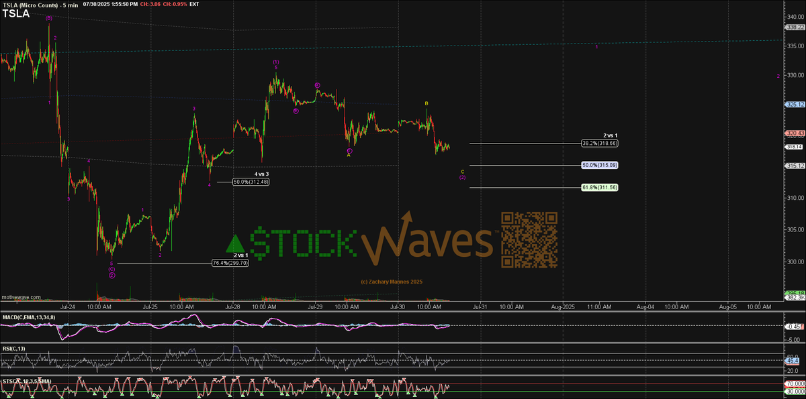Select the purple (B) wave label at top
This screenshot has height=399, width=806.
(49, 19)
